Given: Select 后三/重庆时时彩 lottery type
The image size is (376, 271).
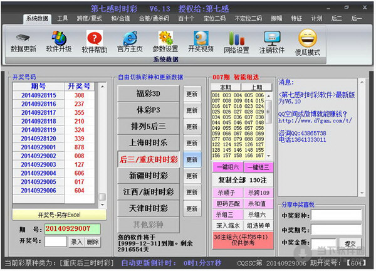Looking at the screenshot, I should tap(148, 159).
